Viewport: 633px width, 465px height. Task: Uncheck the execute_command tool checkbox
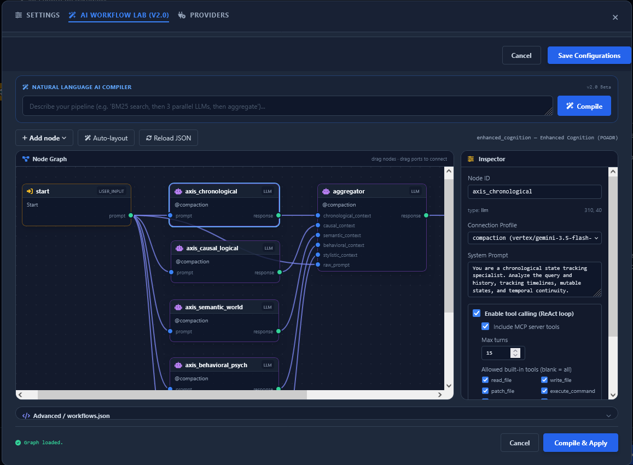(x=544, y=391)
